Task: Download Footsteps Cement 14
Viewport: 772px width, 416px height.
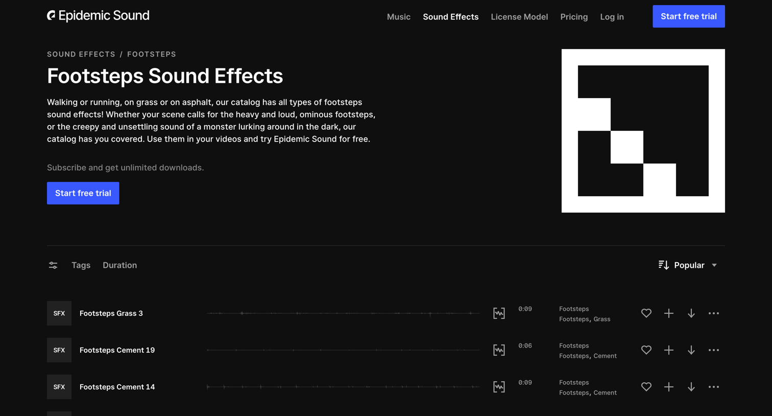Action: coord(691,387)
